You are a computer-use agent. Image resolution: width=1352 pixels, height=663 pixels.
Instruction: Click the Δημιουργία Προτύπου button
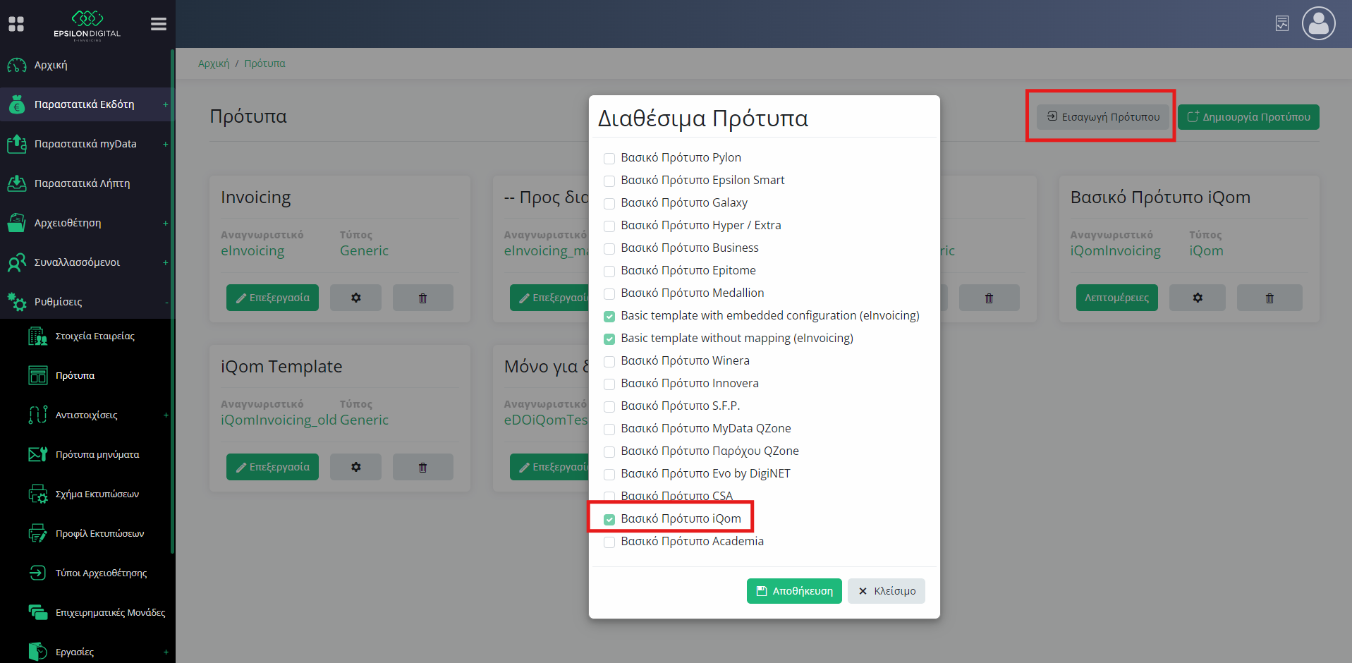tap(1248, 117)
